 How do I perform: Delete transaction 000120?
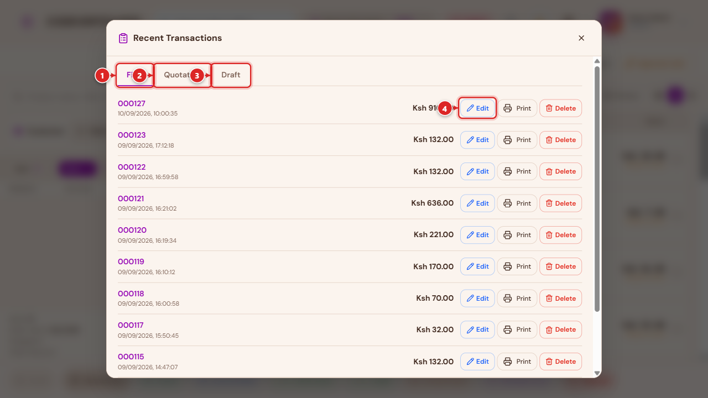(x=561, y=235)
